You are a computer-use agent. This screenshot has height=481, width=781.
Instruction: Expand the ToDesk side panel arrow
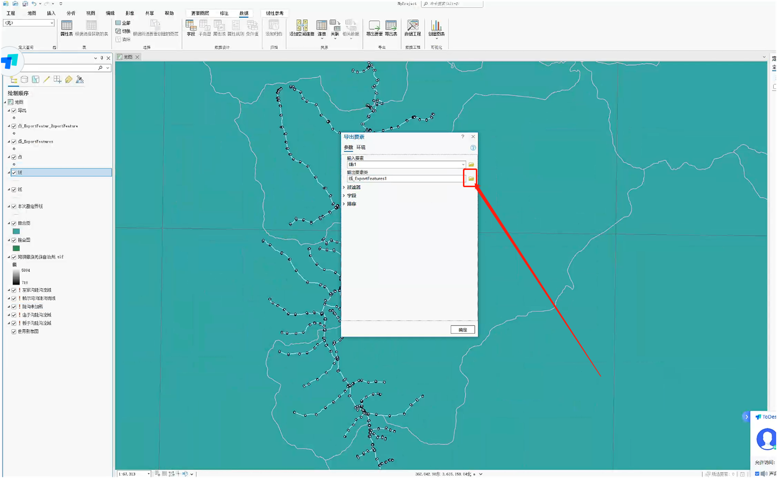(746, 417)
